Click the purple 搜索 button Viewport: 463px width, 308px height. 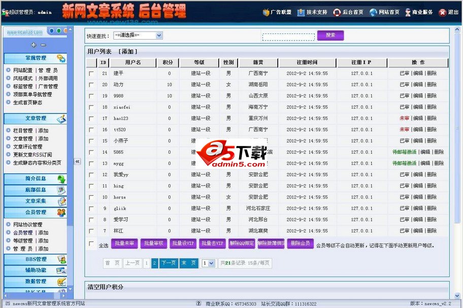(330, 36)
